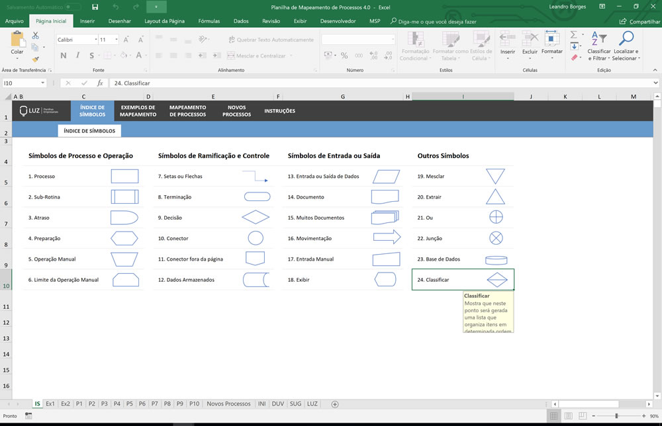Toggle Negrito bold formatting button
662x426 pixels.
pyautogui.click(x=64, y=56)
